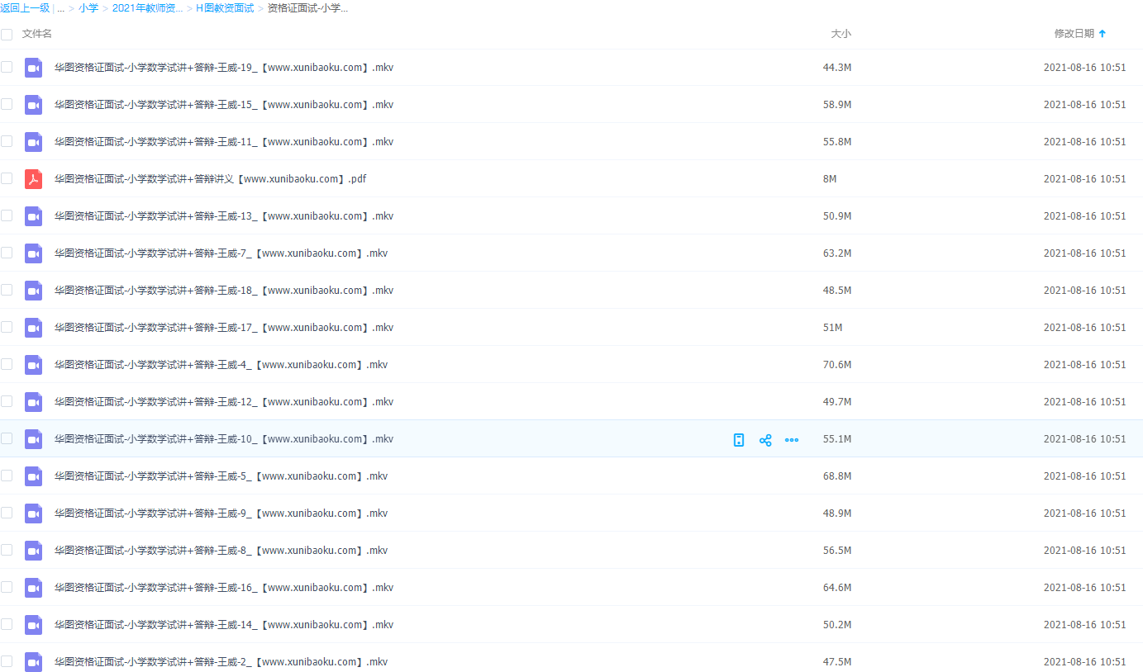Click the push-to-device icon on the 王威-10 row
The width and height of the screenshot is (1143, 672).
point(739,440)
